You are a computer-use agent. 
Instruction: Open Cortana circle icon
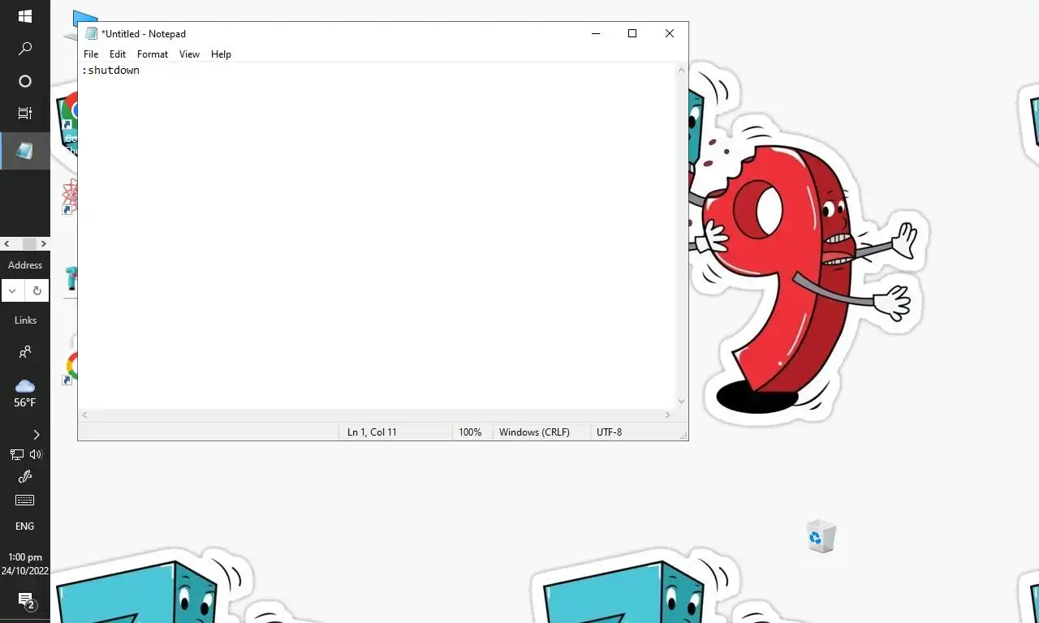point(25,81)
